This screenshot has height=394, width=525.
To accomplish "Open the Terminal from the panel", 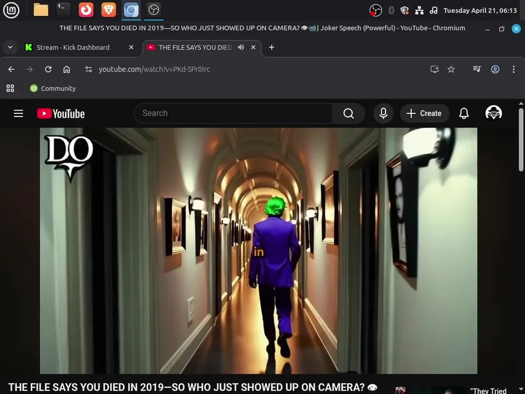I will [63, 10].
